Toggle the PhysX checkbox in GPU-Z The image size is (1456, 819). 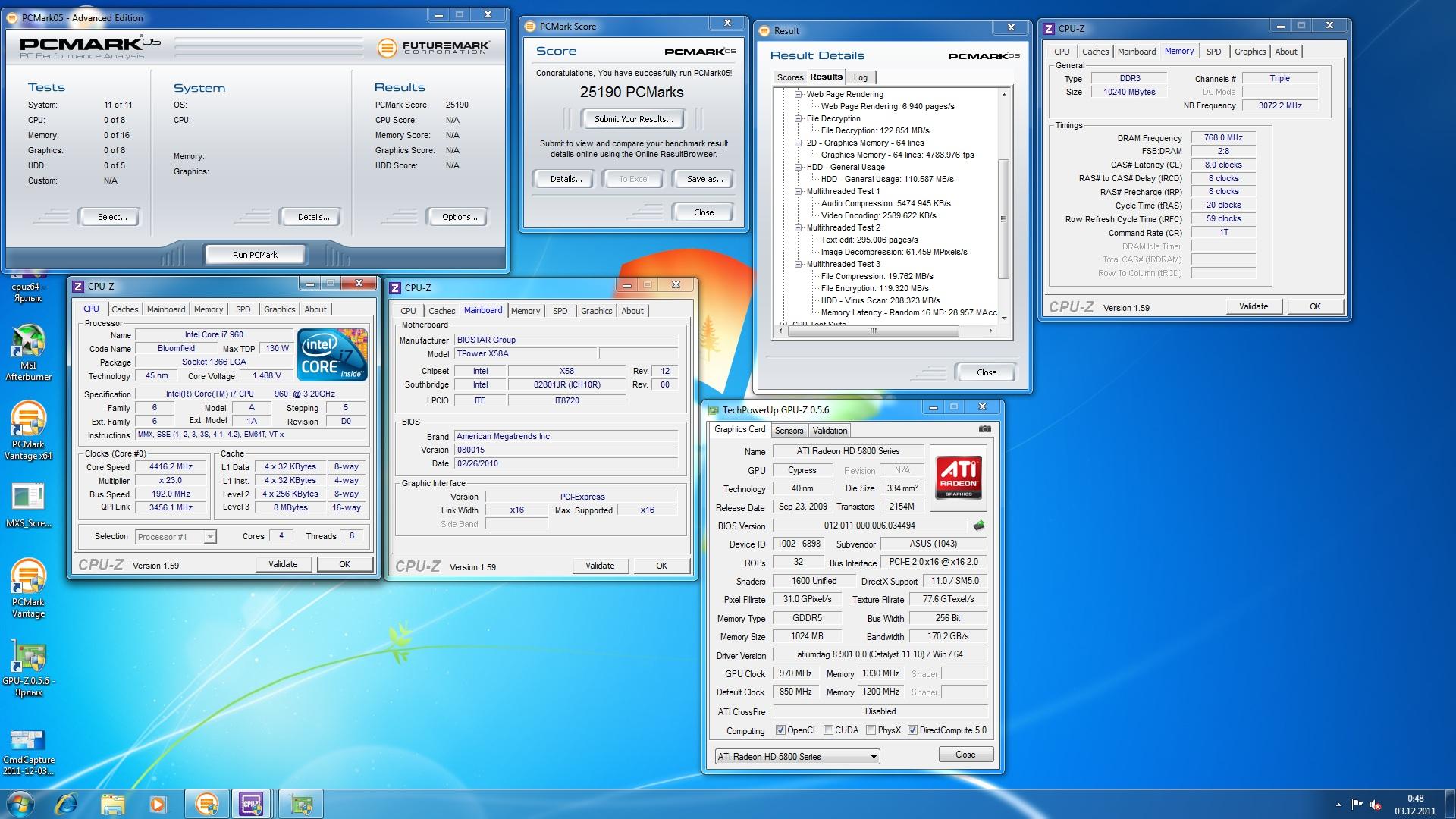pos(871,730)
